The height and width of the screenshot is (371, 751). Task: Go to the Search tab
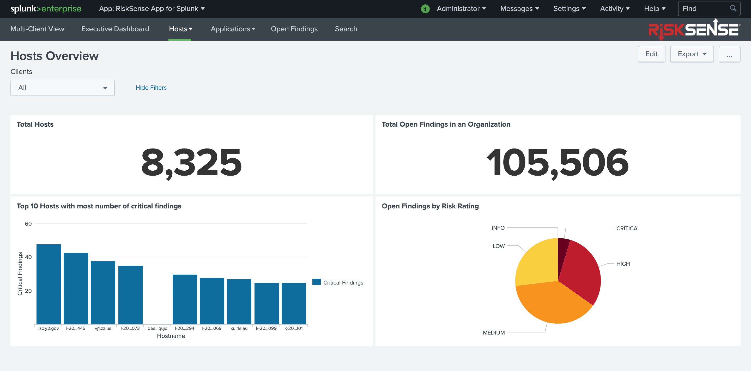pos(346,29)
